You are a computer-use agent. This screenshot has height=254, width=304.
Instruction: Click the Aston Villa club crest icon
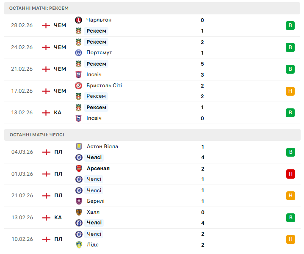coord(78,146)
